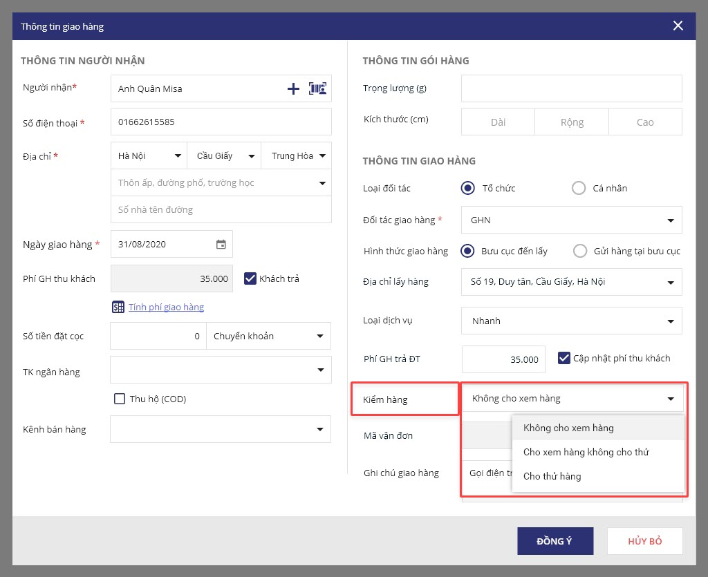Expand the Đối tác giao hàng GHN dropdown

point(571,220)
